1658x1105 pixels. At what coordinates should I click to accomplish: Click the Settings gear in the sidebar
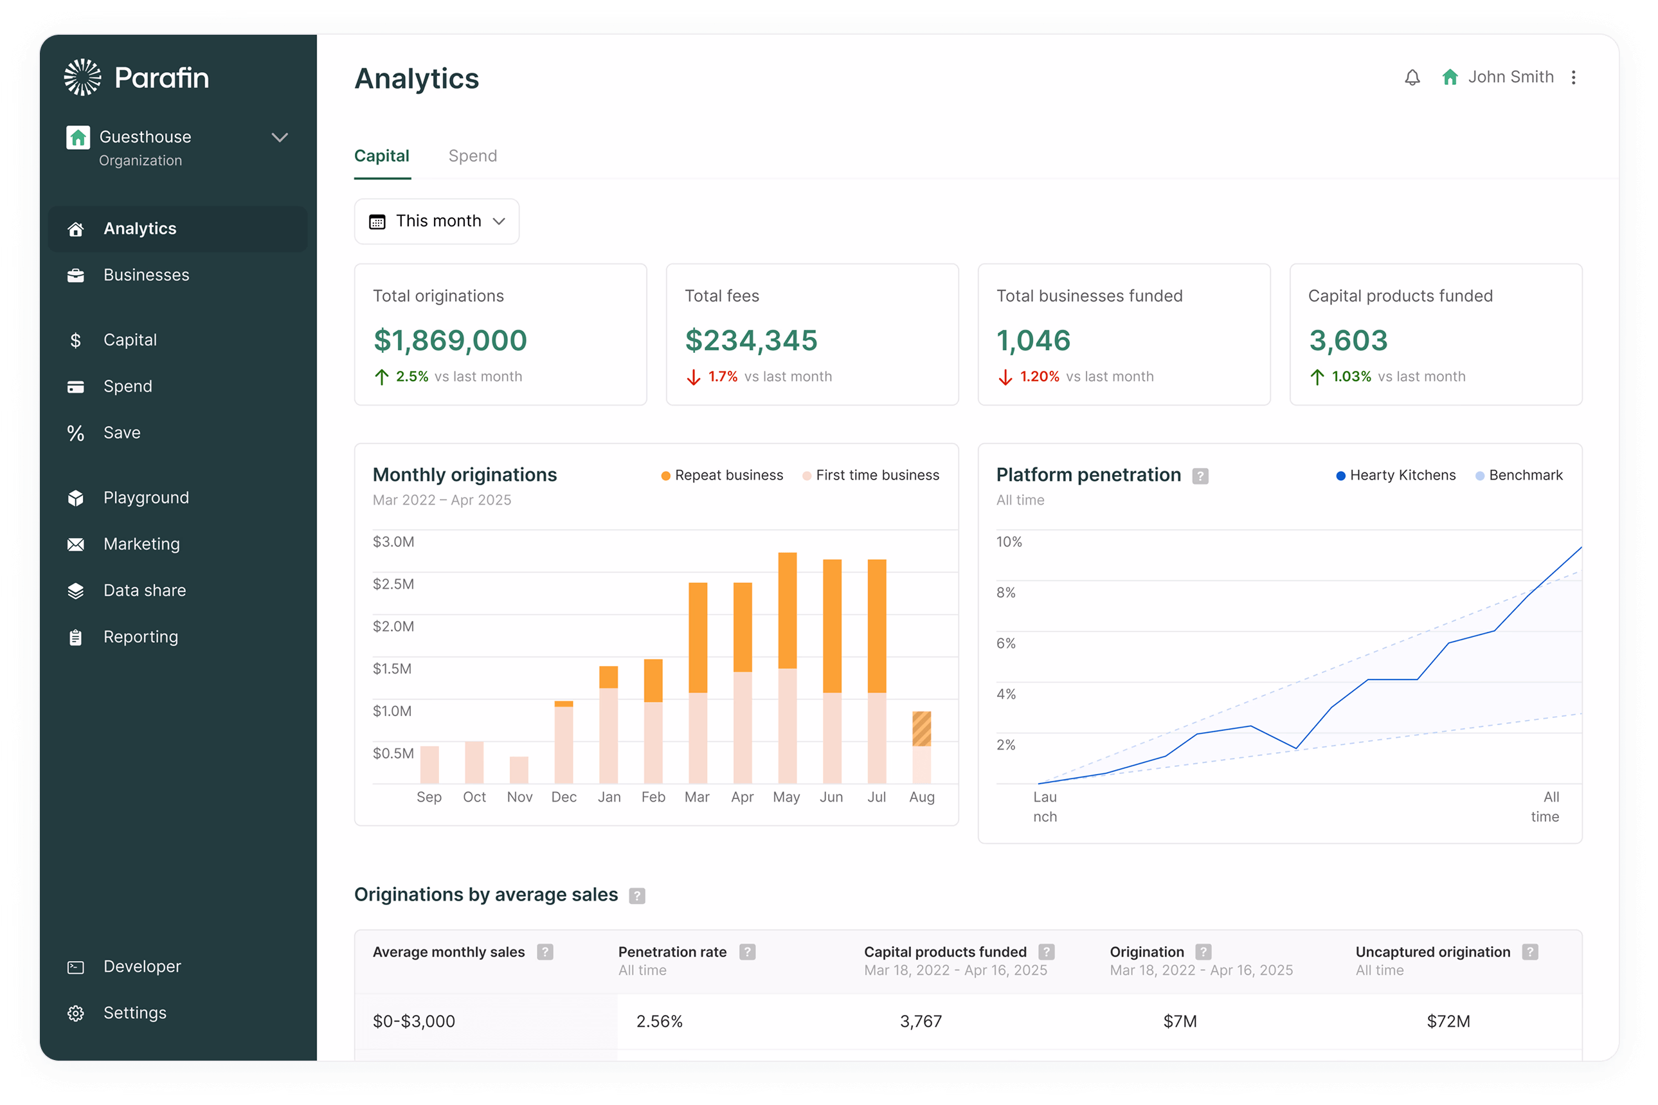tap(76, 1013)
